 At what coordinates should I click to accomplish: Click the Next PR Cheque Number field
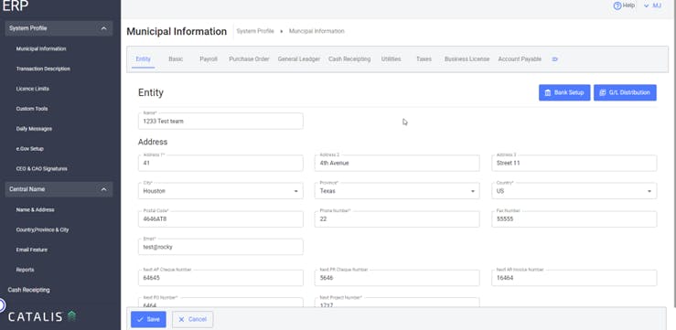(x=397, y=278)
